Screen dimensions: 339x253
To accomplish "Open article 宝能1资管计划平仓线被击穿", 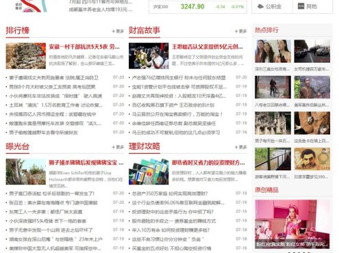I will [179, 87].
